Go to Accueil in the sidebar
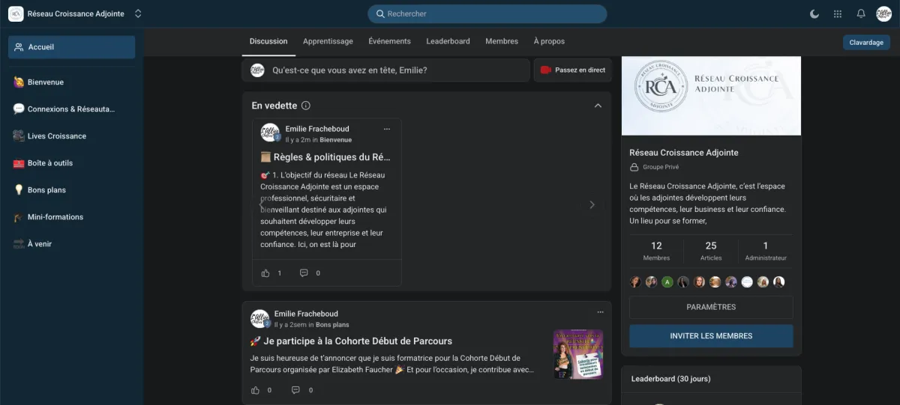 click(72, 47)
